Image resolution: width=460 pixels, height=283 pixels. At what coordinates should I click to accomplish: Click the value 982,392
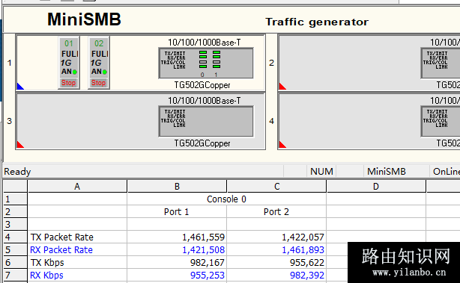(x=307, y=275)
